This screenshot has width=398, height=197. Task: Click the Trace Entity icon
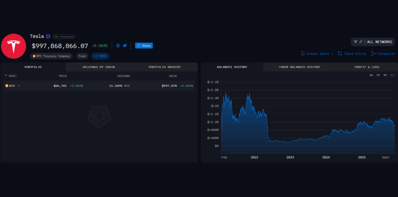pyautogui.click(x=340, y=53)
